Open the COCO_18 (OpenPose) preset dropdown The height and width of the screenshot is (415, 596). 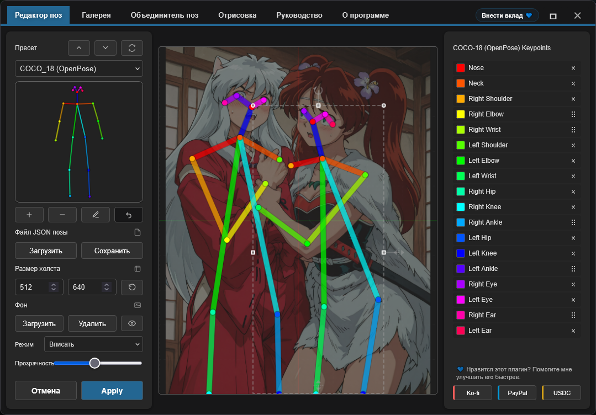[79, 69]
